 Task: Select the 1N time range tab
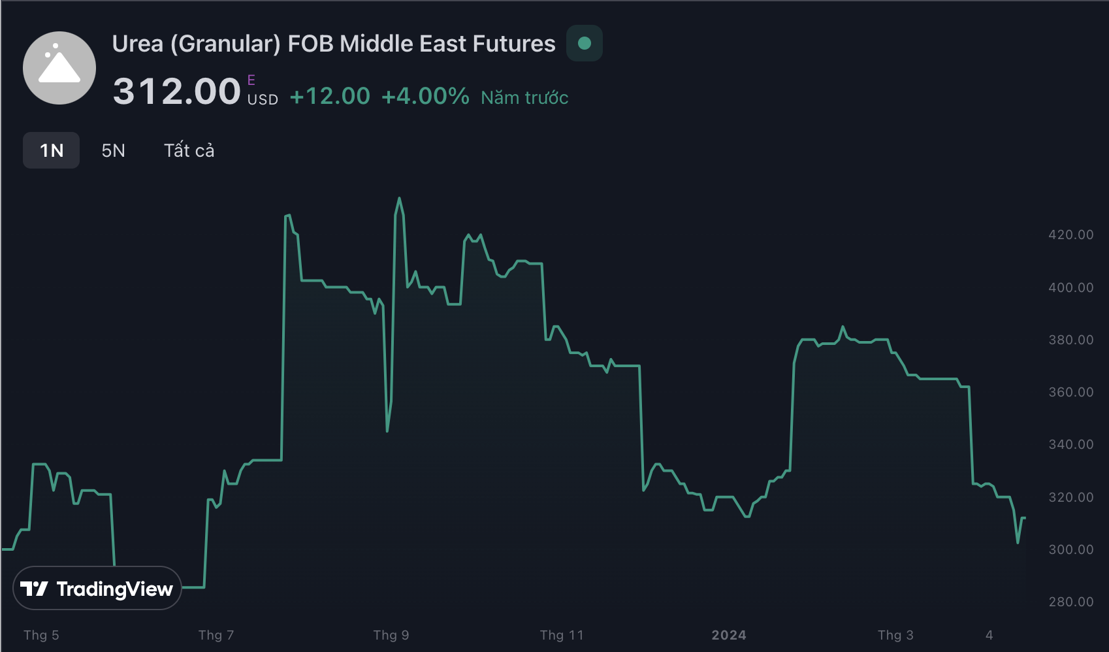[52, 150]
